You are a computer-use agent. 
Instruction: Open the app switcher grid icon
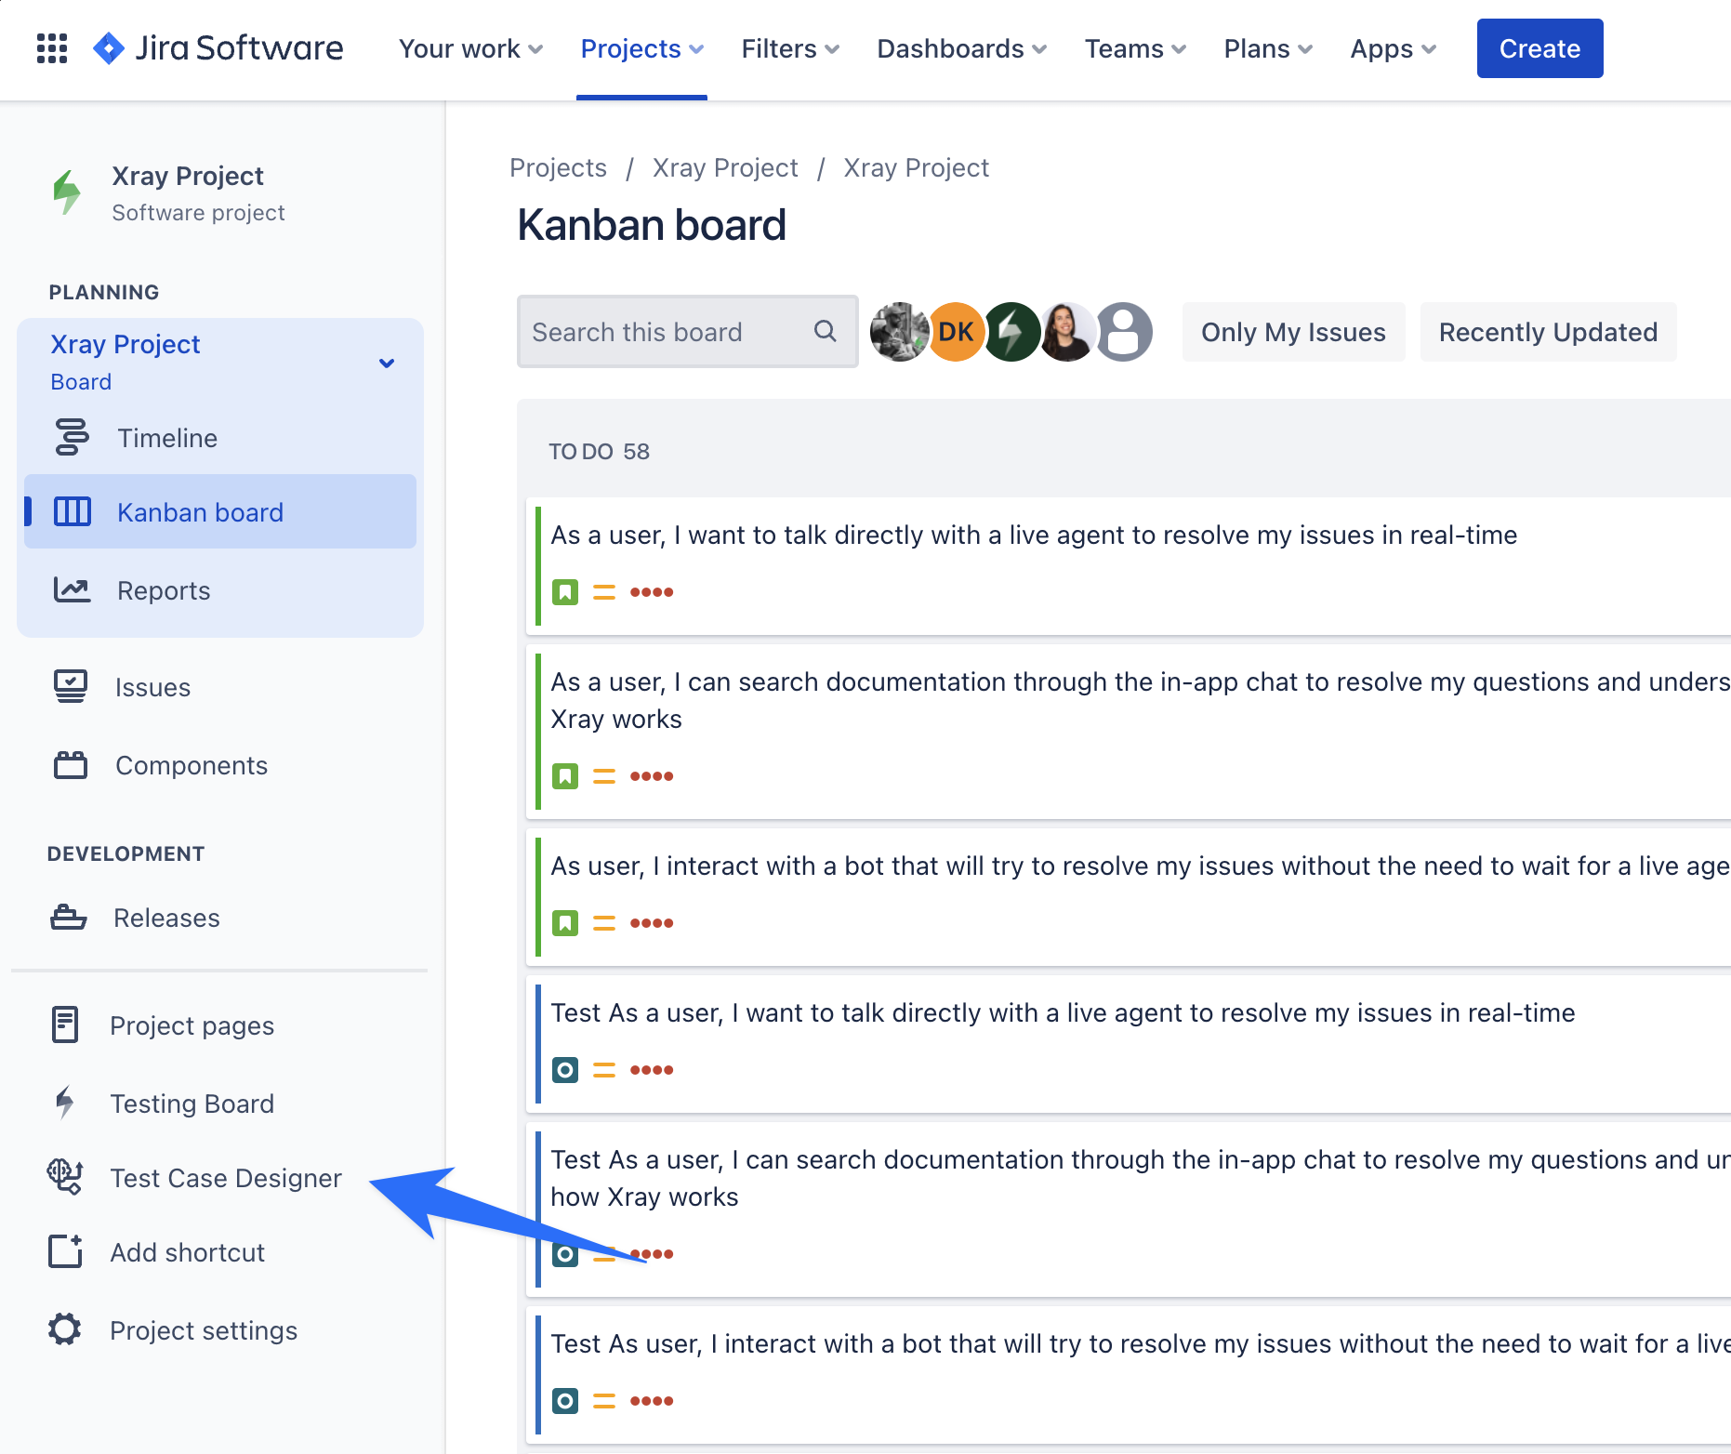point(52,48)
